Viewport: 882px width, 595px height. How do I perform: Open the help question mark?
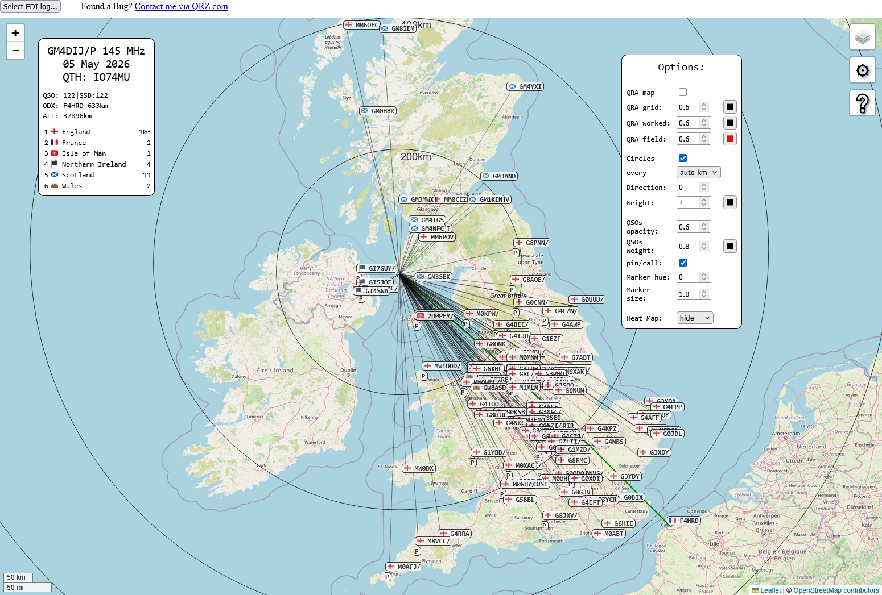click(x=863, y=103)
